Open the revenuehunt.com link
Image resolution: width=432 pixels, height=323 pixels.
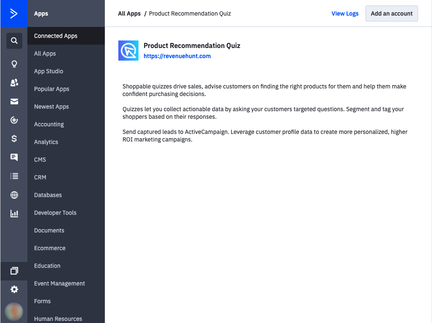pyautogui.click(x=177, y=56)
